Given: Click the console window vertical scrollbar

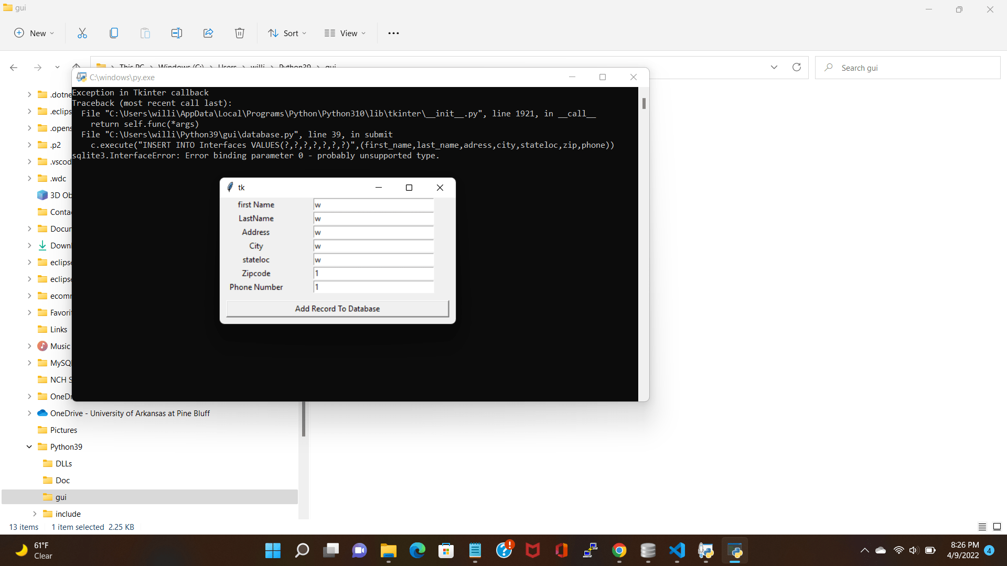Looking at the screenshot, I should 644,104.
